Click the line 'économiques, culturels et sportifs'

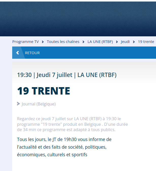coord(52,155)
